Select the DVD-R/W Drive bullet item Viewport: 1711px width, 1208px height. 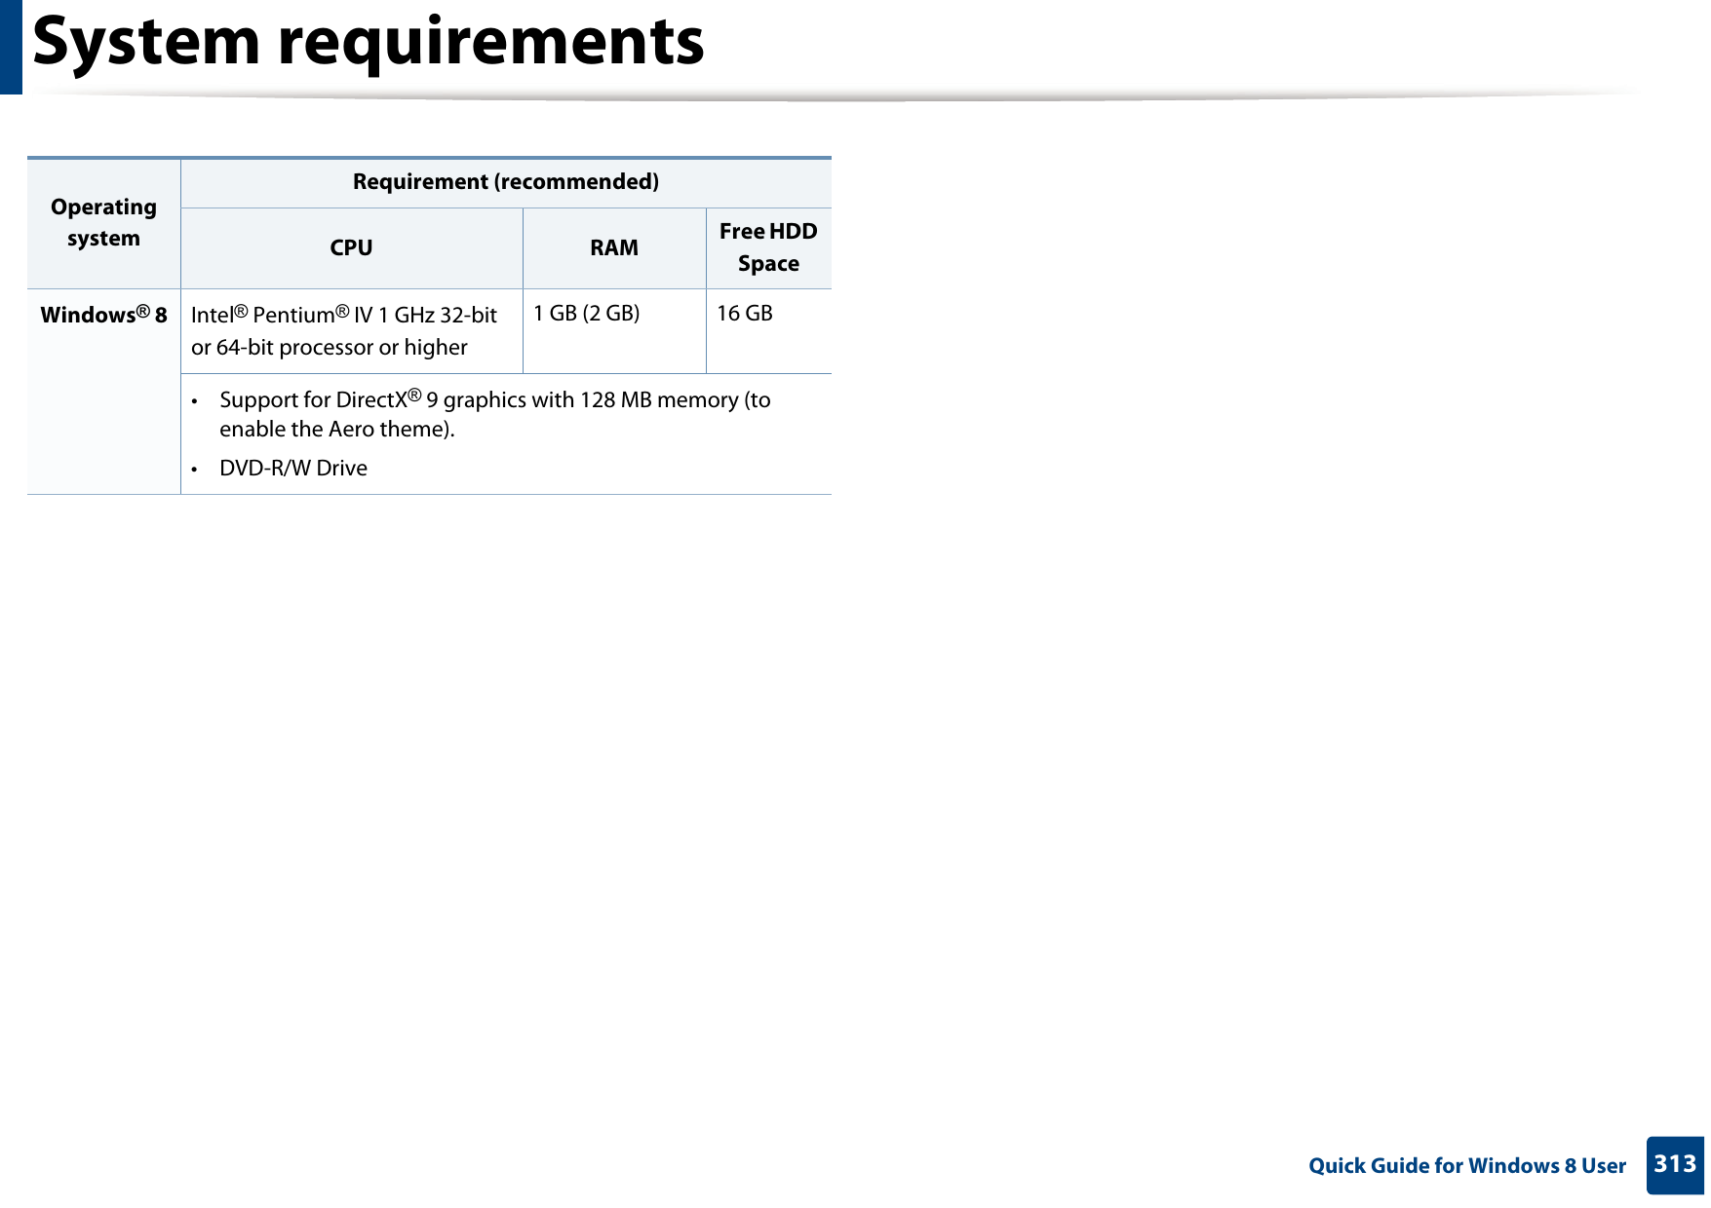tap(292, 468)
